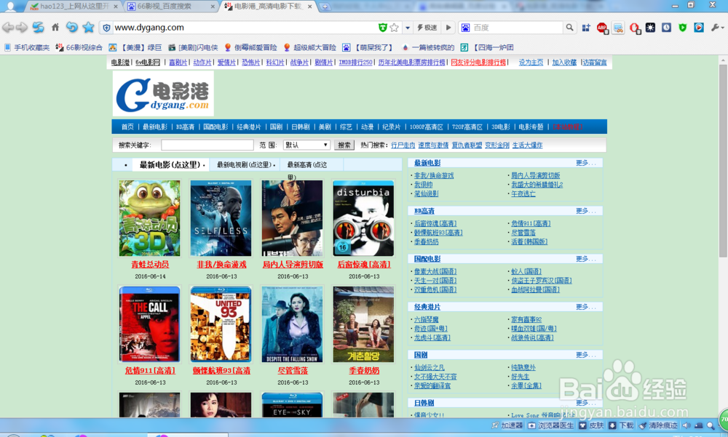Open 青蛙总动员 movie poster
This screenshot has height=437, width=728.
149,218
